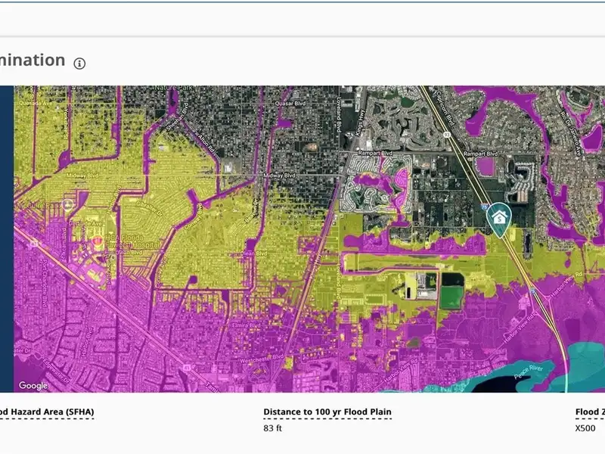Select the teal house property marker pin
This screenshot has width=605, height=454.
(x=498, y=217)
